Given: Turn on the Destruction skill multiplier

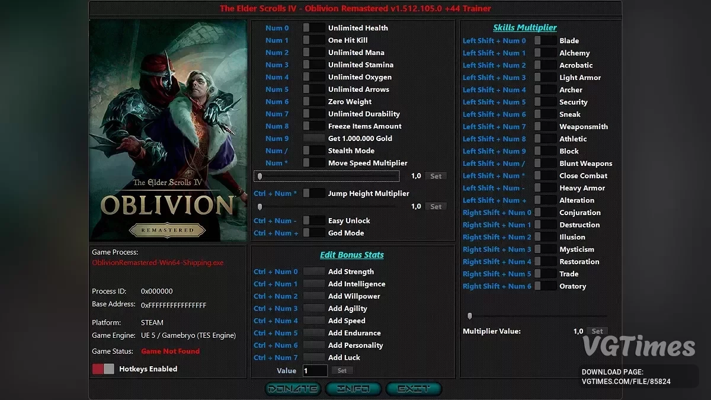Looking at the screenshot, I should [545, 225].
